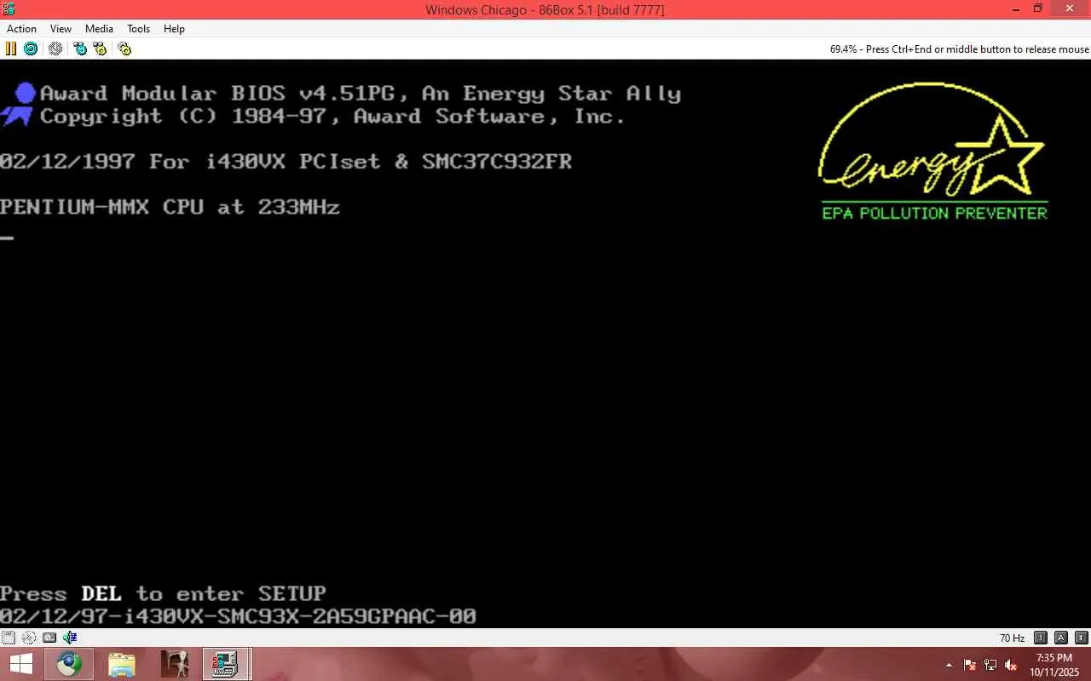Click the hard disk status bar icon
Screen dimensions: 1091x681
(x=49, y=638)
